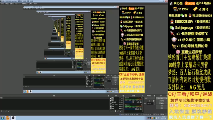Pop out the Sources dock panel
This screenshot has height=120, width=213.
click(x=123, y=96)
